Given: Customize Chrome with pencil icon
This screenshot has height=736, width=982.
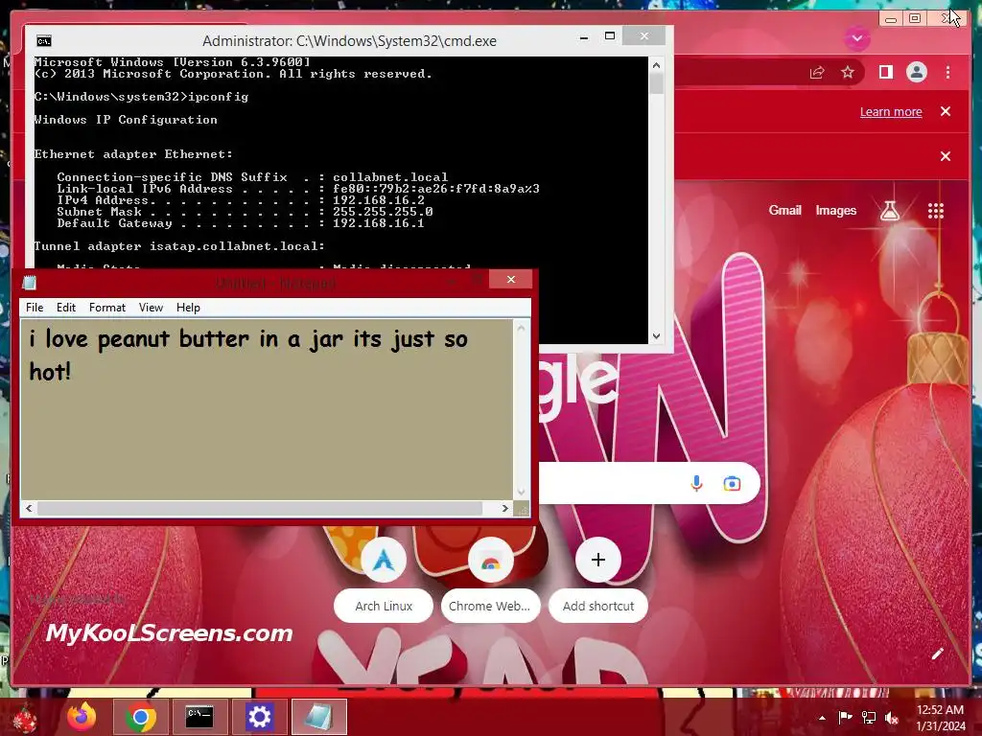Looking at the screenshot, I should [x=937, y=654].
